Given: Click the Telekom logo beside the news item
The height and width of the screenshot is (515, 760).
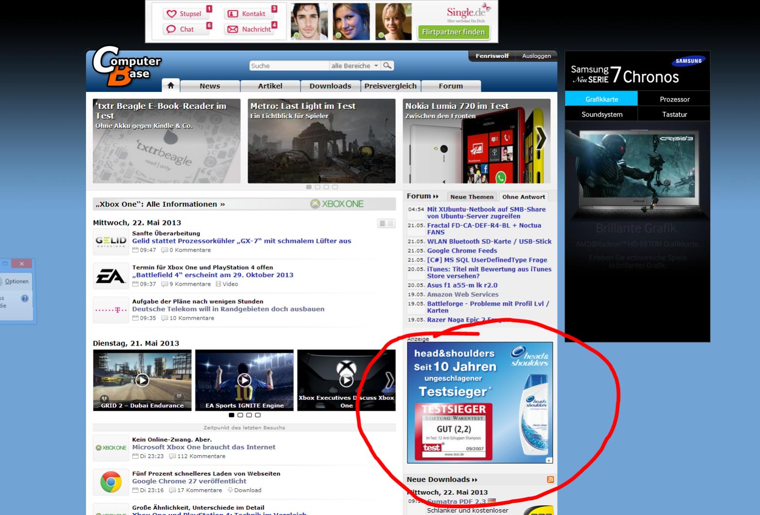Looking at the screenshot, I should (x=111, y=310).
